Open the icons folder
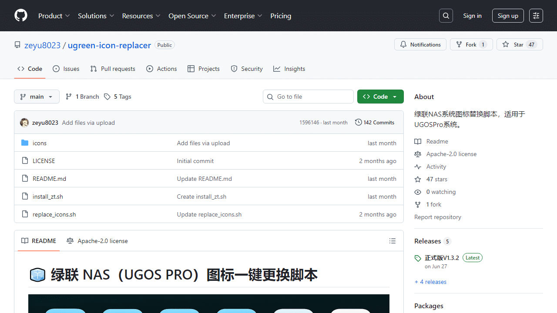Screen dimensions: 557x313 [x=40, y=143]
